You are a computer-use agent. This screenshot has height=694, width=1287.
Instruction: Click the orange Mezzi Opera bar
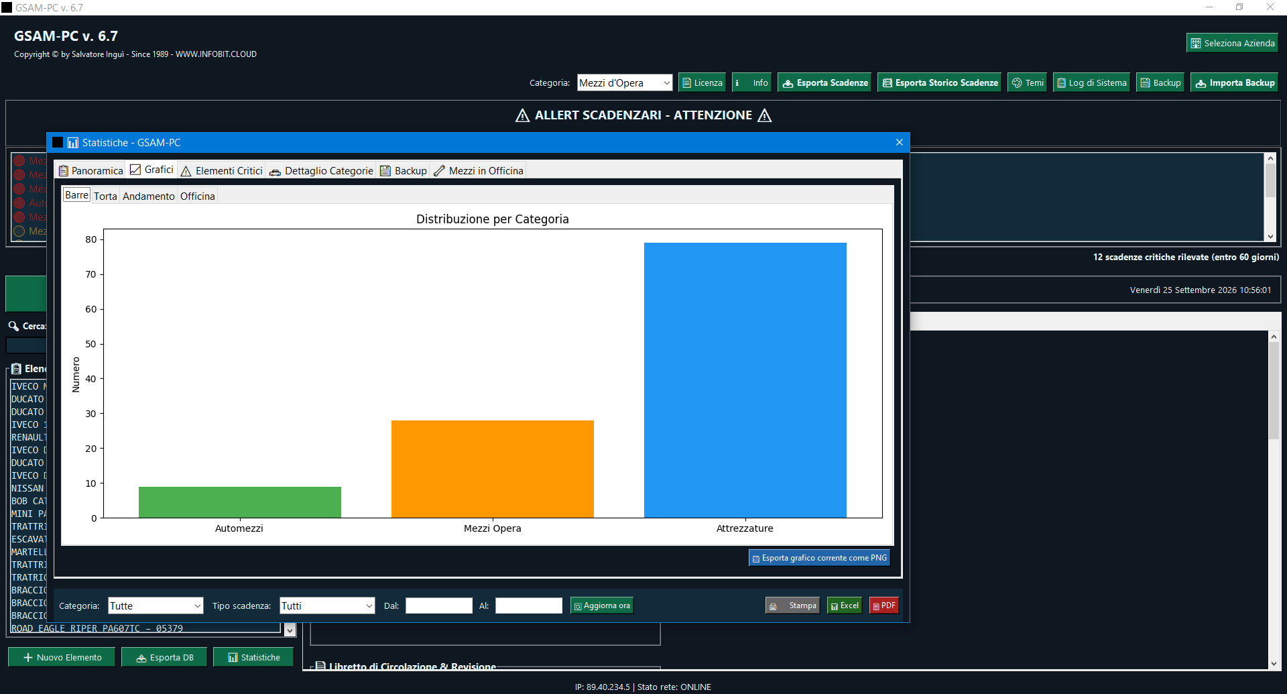pyautogui.click(x=493, y=469)
